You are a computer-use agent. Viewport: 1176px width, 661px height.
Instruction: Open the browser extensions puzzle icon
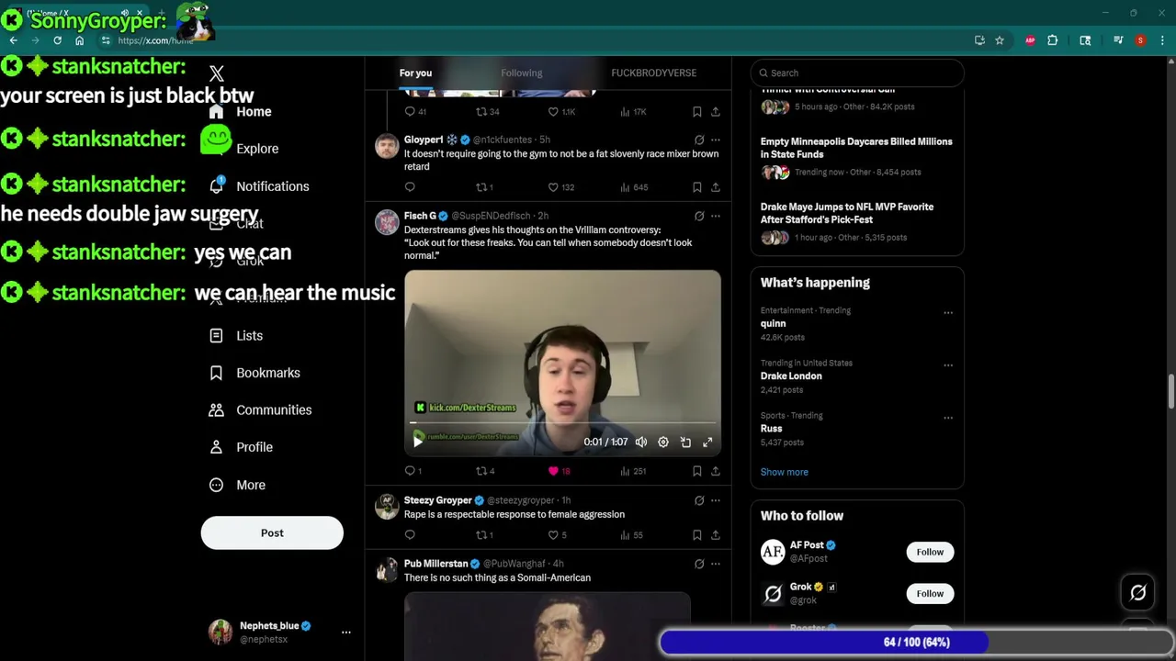tap(1053, 40)
